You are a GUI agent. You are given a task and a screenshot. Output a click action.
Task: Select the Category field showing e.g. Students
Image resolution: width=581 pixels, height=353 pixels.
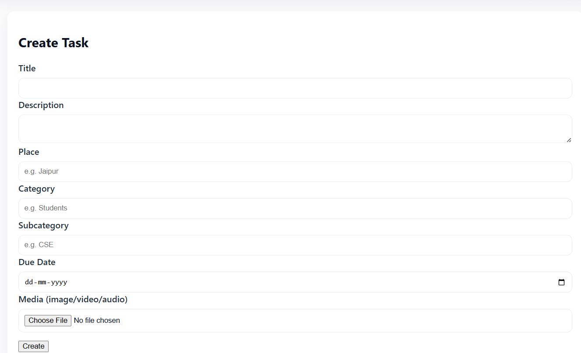click(x=295, y=208)
